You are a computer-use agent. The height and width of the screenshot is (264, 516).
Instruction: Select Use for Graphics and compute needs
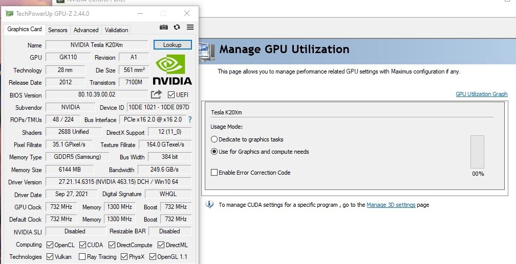(x=214, y=151)
